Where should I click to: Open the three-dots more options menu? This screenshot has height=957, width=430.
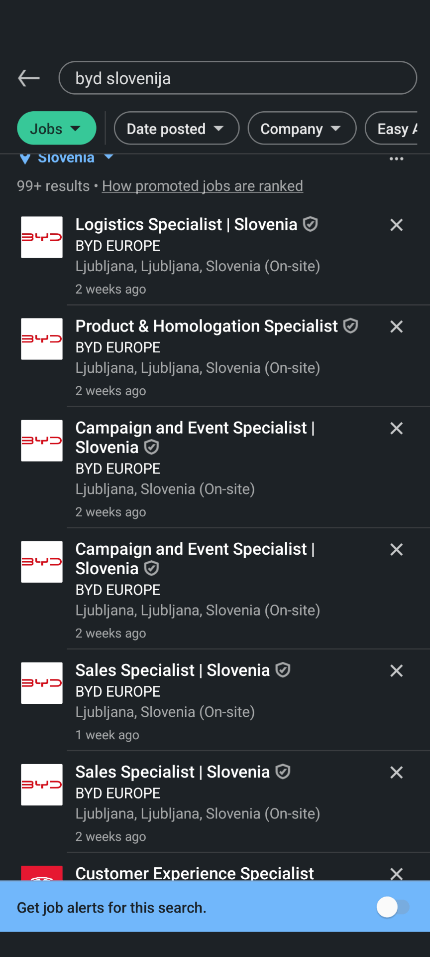(396, 159)
